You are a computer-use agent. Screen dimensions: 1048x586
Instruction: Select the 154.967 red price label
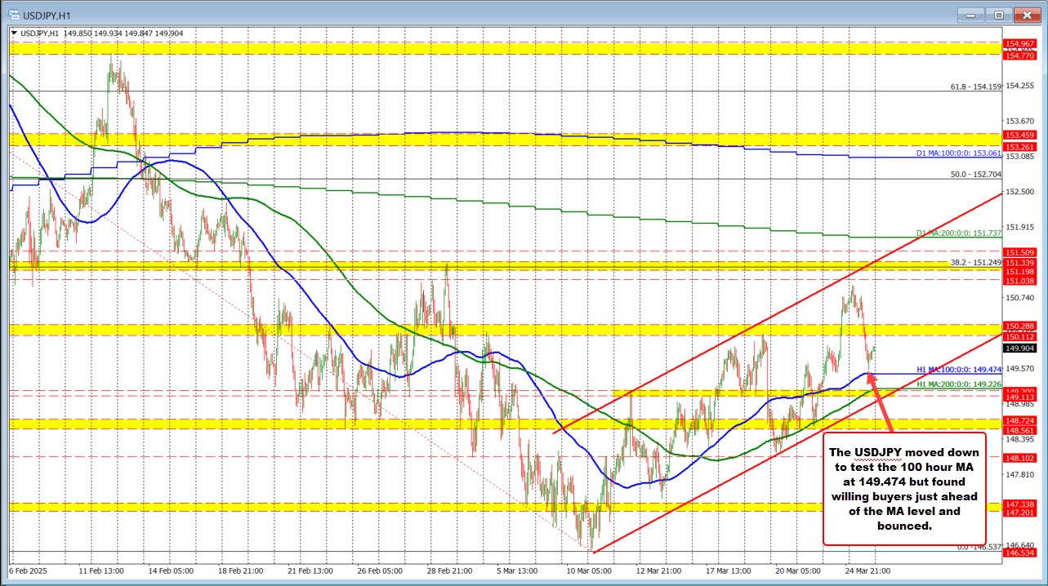coord(1020,43)
